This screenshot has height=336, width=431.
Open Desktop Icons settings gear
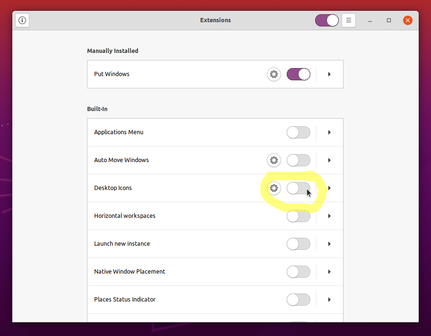(274, 188)
